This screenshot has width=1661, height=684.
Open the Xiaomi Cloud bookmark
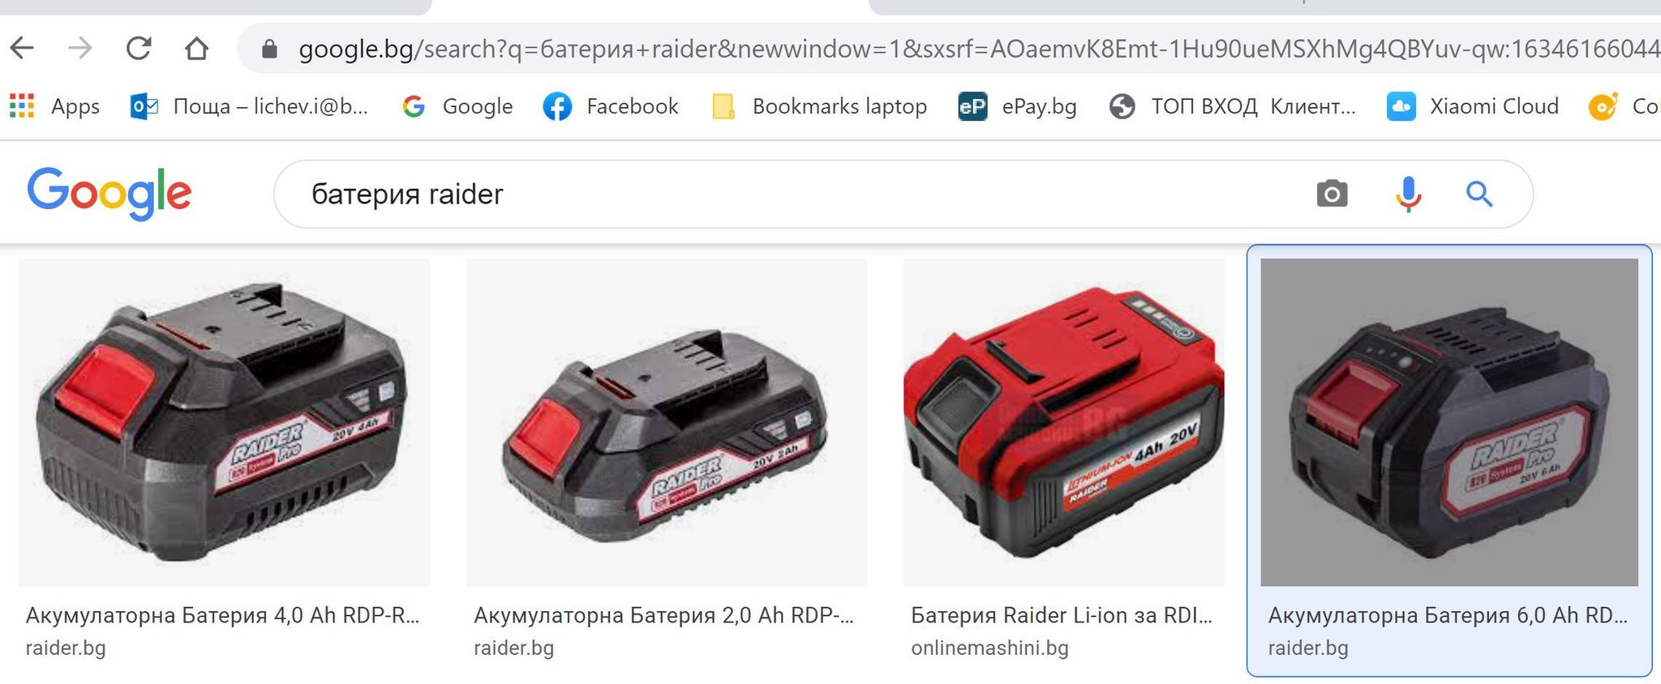(x=1473, y=106)
